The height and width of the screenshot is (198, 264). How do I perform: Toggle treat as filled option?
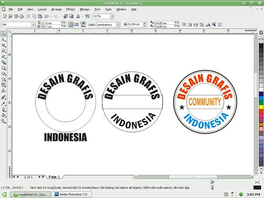213,25
